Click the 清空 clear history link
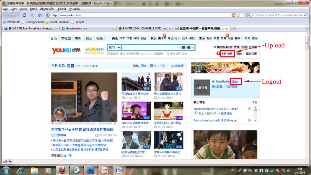Image resolution: width=311 pixels, height=175 pixels. (254, 102)
